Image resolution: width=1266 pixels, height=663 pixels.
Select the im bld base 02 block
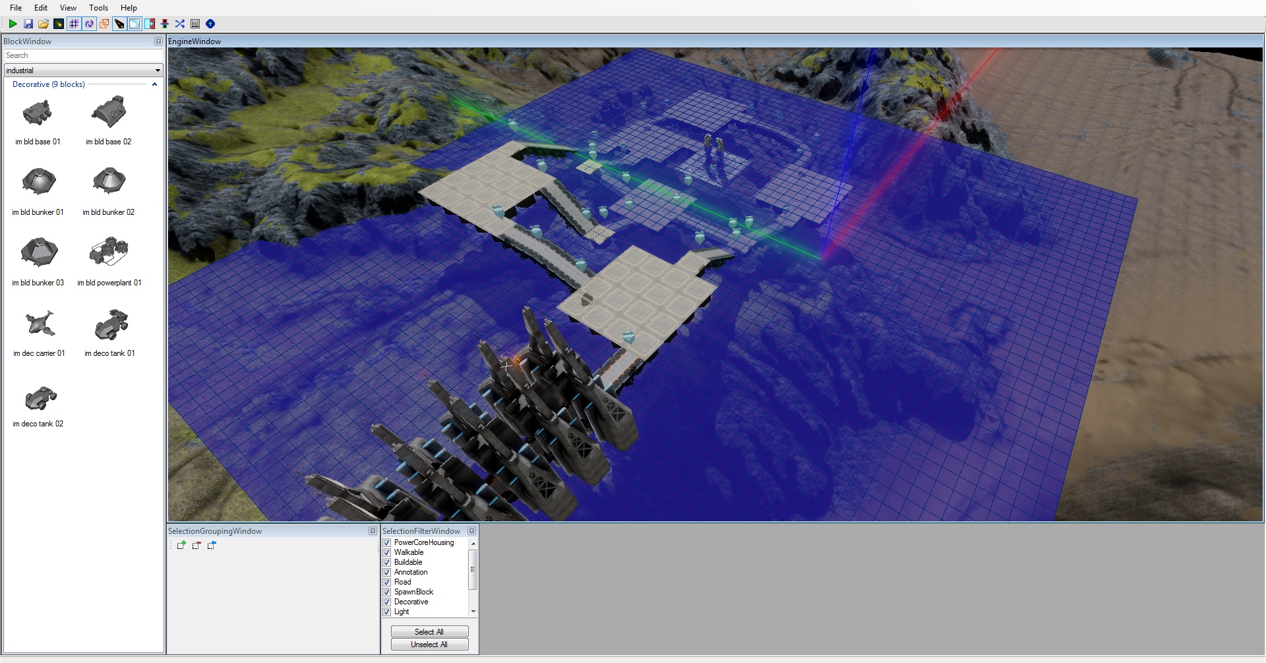point(109,121)
